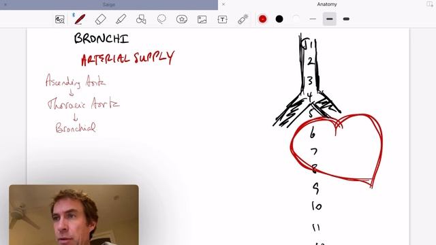Switch to the Anatomy tab
Screen dimensions: 436x245
click(327, 4)
